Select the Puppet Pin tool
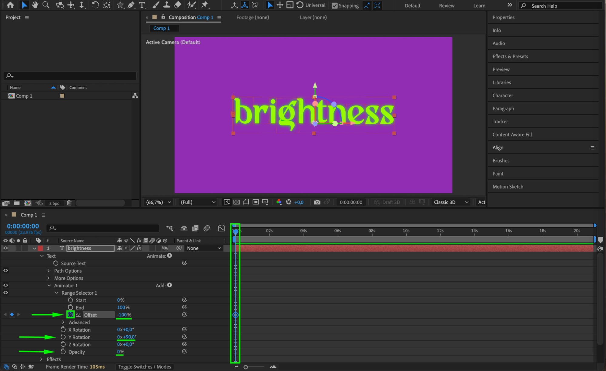606x371 pixels. pyautogui.click(x=205, y=5)
